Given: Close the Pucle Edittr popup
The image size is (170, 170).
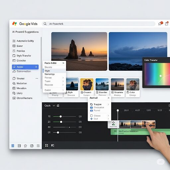Looking at the screenshot, I should (x=63, y=63).
